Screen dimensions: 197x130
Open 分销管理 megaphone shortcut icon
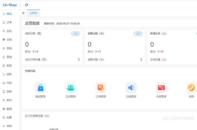(x=131, y=88)
